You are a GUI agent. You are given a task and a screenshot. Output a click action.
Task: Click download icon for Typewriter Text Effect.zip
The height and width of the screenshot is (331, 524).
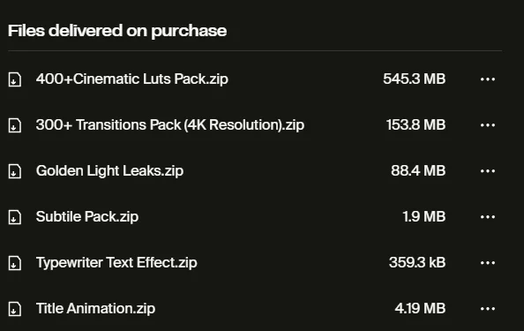pyautogui.click(x=15, y=263)
